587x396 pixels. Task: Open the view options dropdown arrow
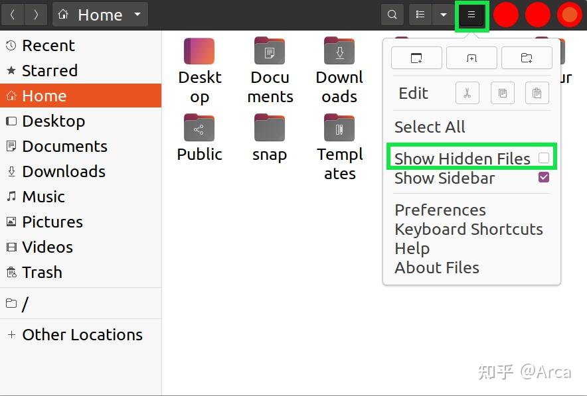point(444,14)
